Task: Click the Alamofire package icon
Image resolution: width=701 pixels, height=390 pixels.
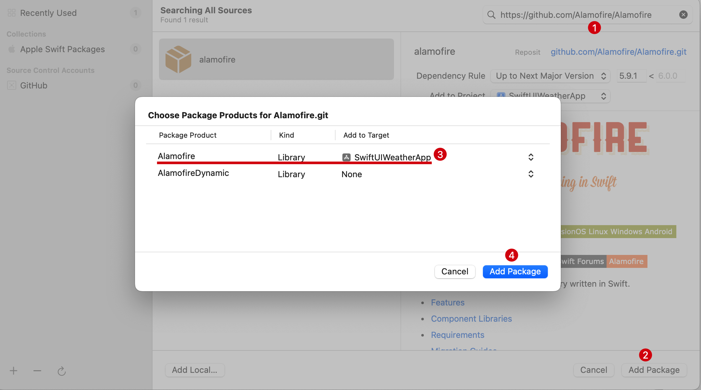Action: (179, 59)
